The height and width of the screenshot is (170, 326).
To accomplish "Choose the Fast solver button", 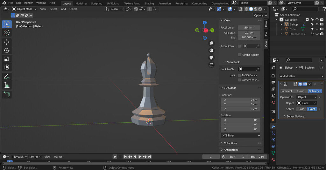I will coord(301,109).
